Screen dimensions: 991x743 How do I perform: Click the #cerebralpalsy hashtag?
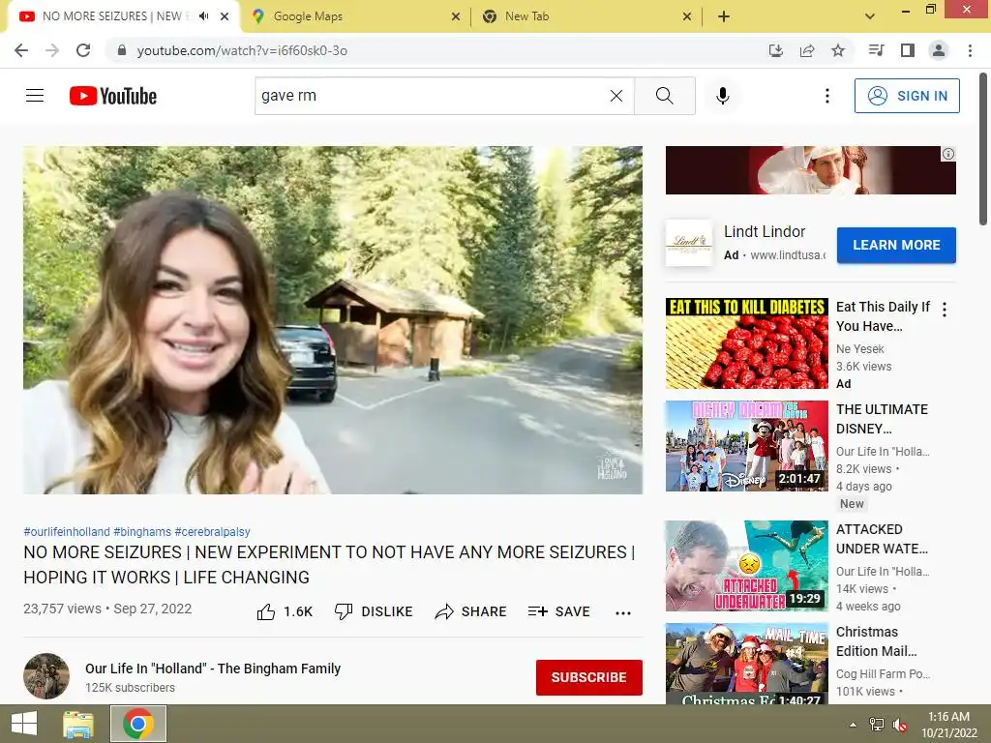coord(212,532)
